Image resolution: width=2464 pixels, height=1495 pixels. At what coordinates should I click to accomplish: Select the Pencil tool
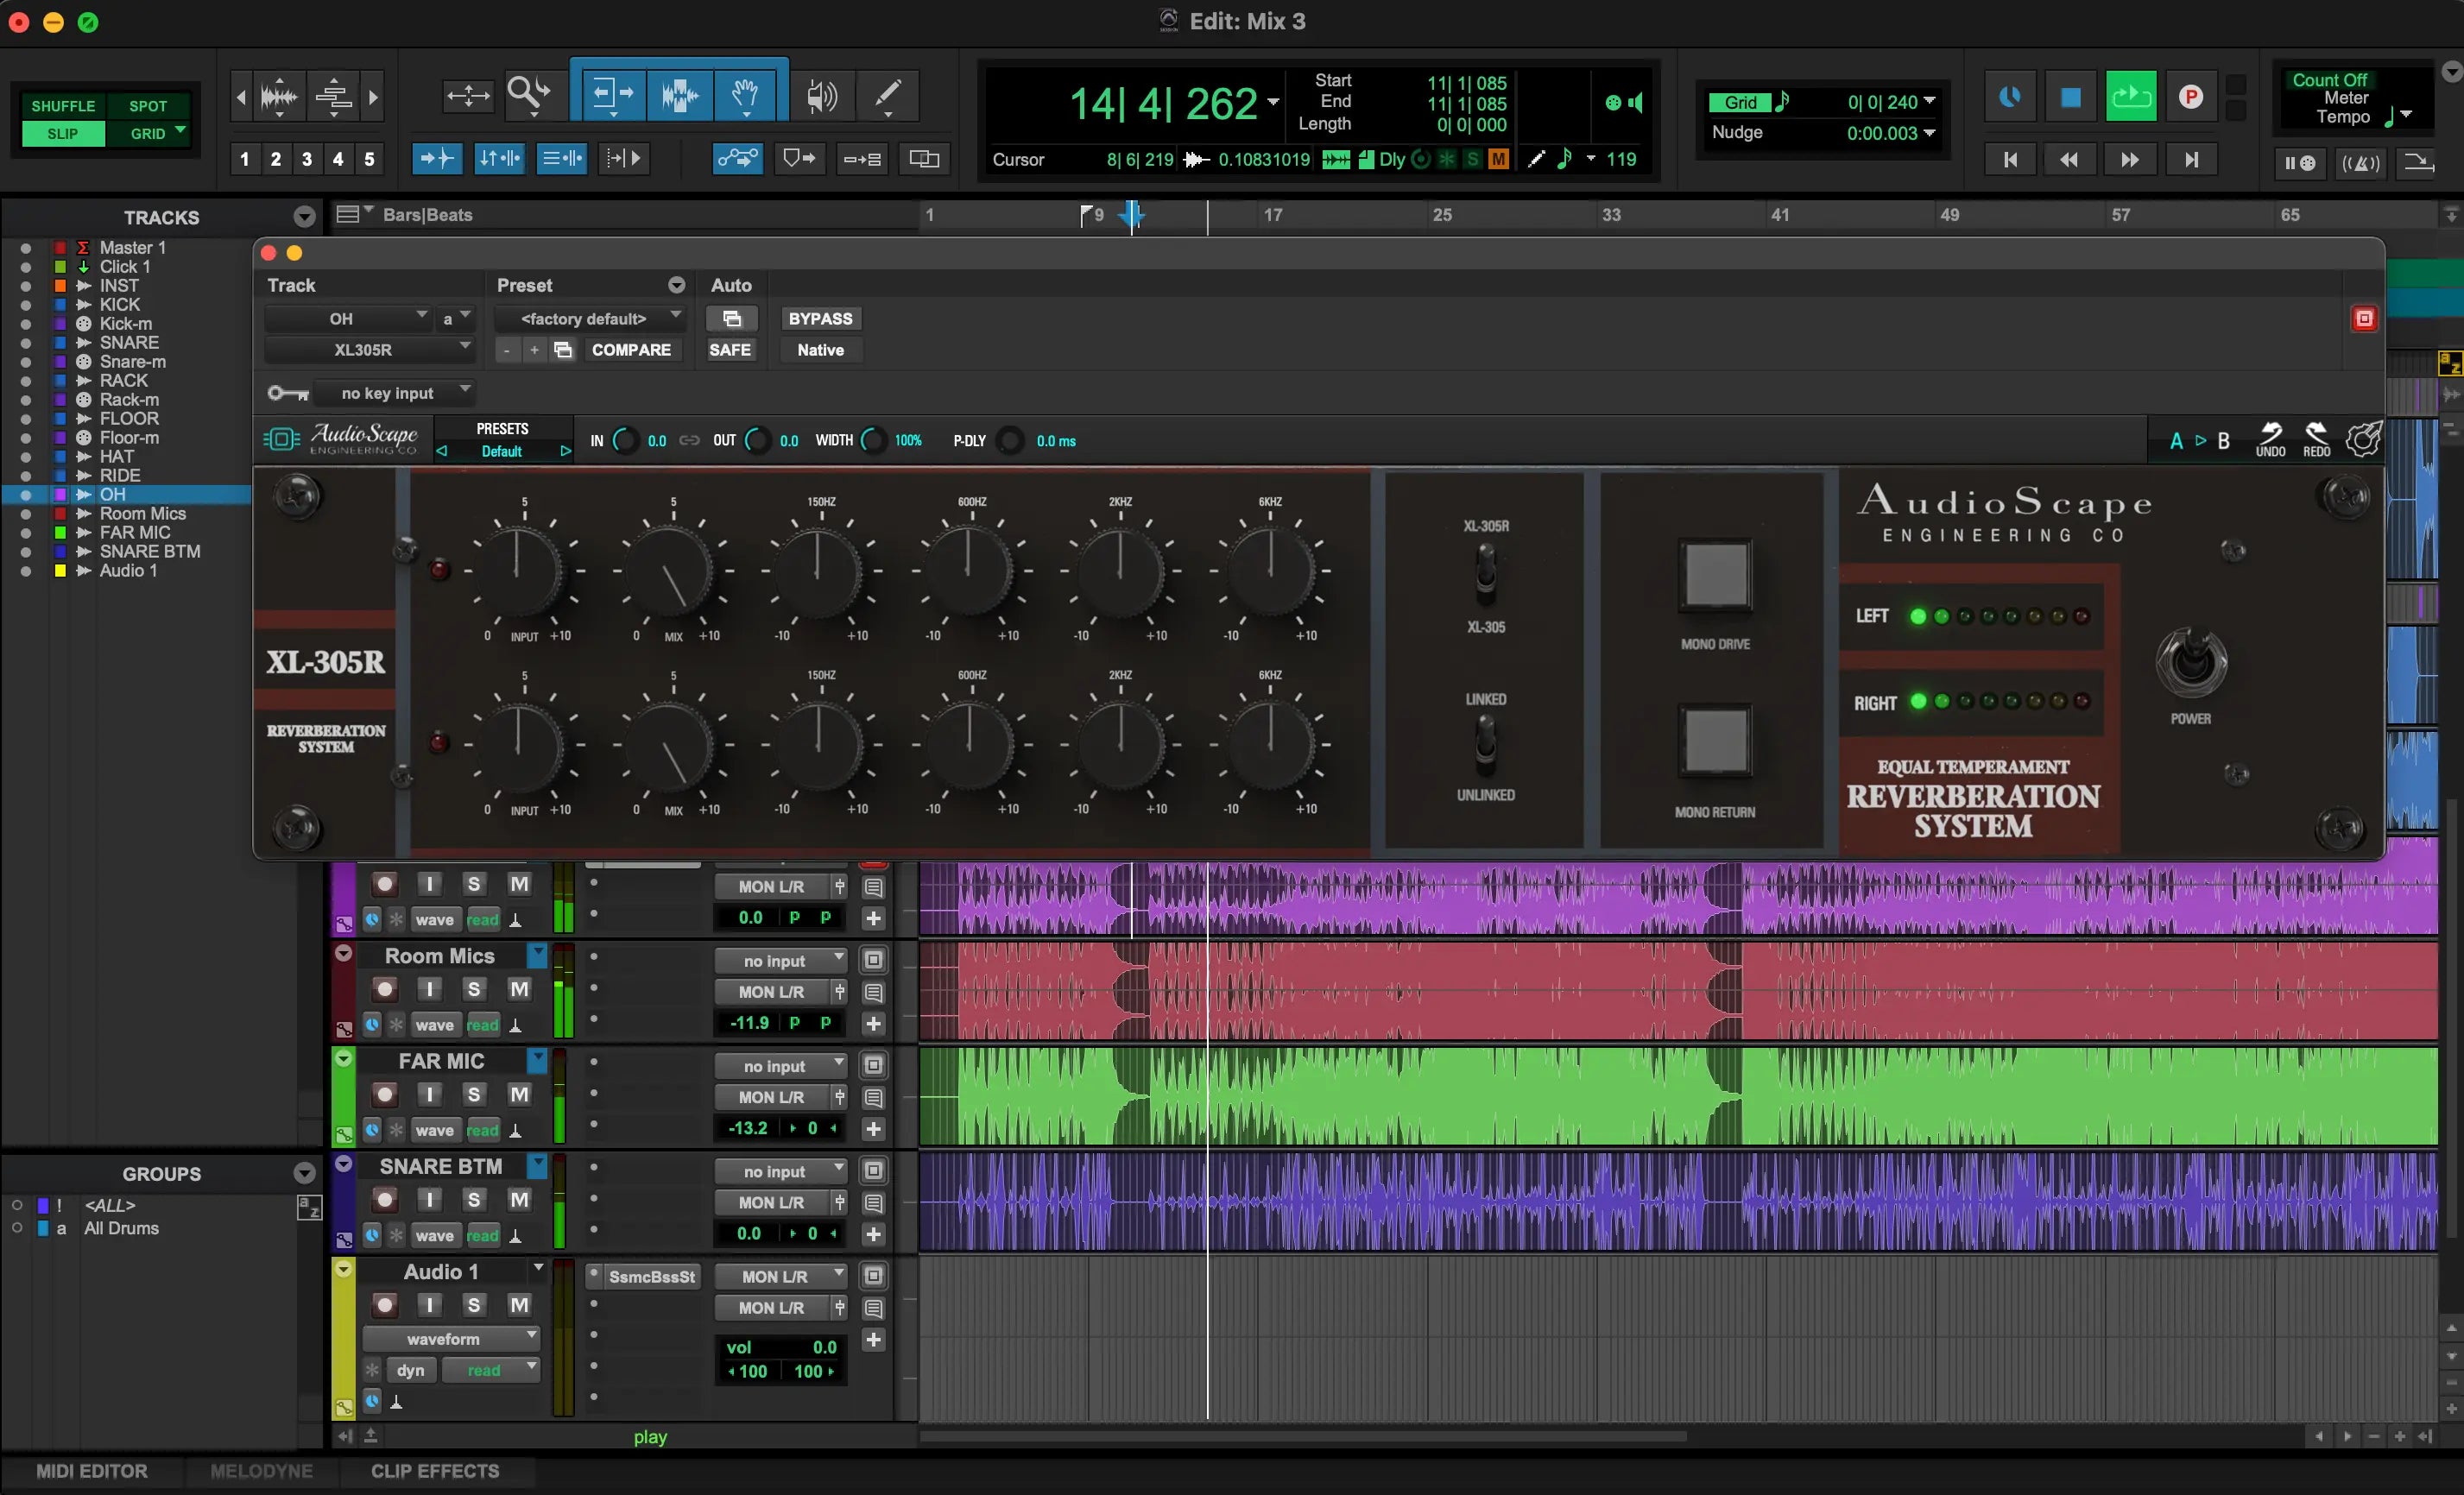pyautogui.click(x=887, y=95)
